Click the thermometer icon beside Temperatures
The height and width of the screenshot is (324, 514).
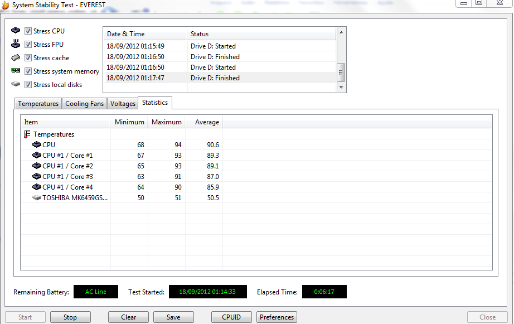coord(27,134)
